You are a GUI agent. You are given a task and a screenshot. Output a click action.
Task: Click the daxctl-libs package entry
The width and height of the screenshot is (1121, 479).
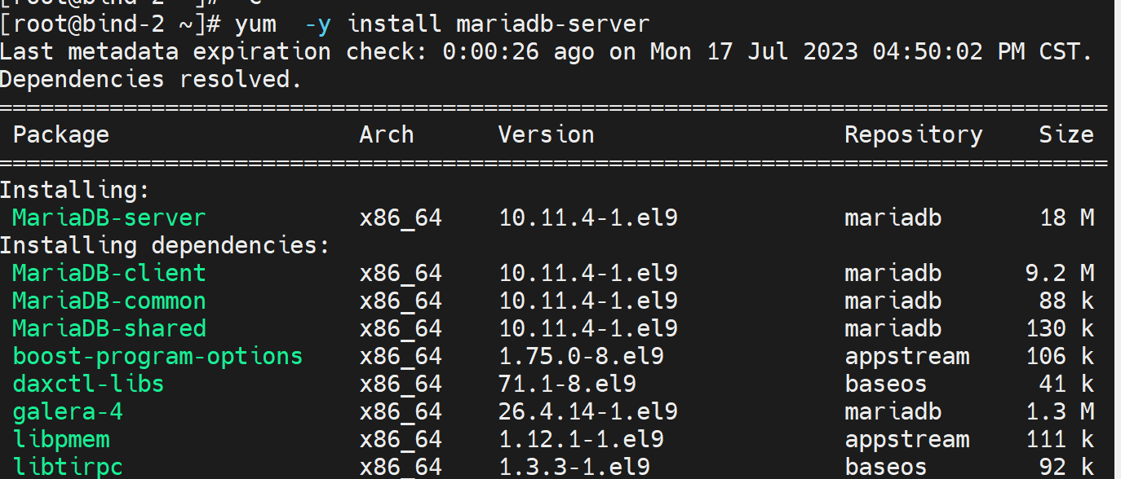88,384
